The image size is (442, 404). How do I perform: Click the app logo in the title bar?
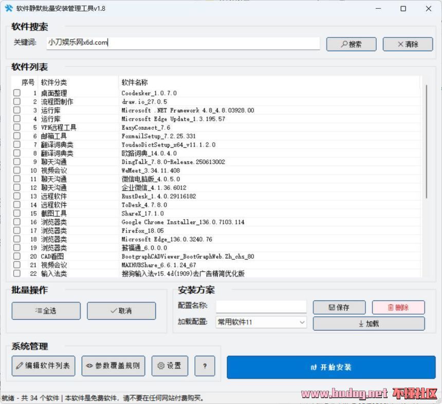point(9,8)
